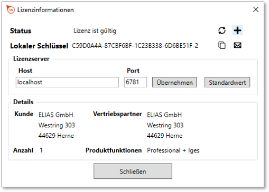Click the Lizenzserver group heading
This screenshot has height=192, width=269.
[x=31, y=59]
